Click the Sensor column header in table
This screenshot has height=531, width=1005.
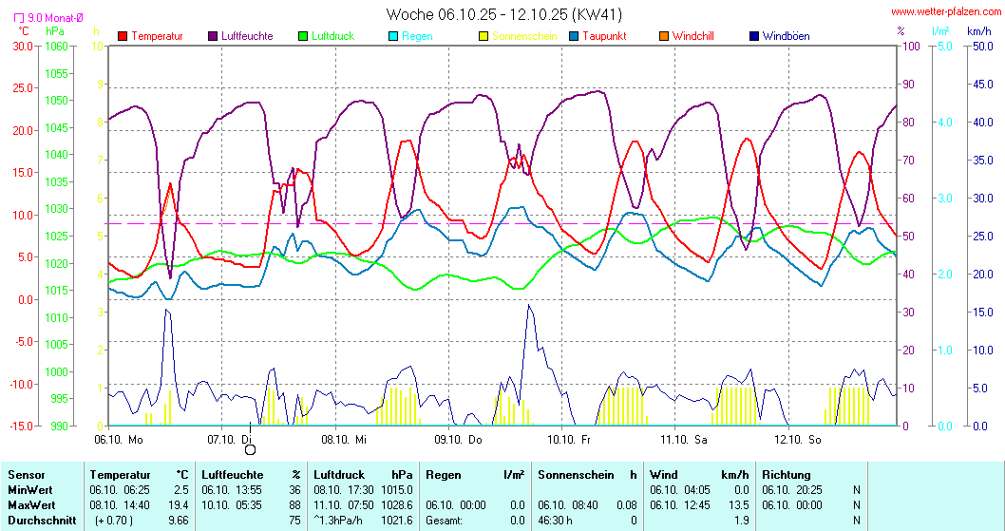27,475
